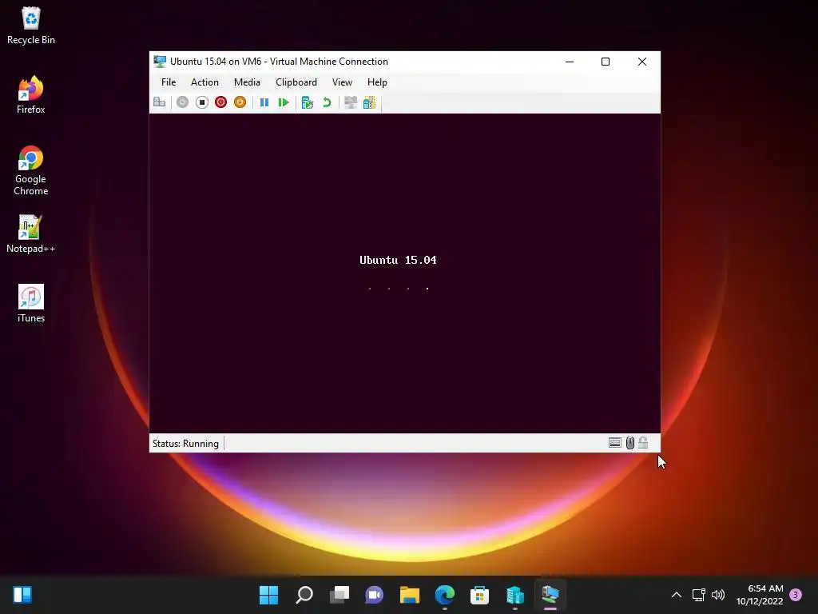Select the iTunes desktop shortcut

click(x=31, y=303)
